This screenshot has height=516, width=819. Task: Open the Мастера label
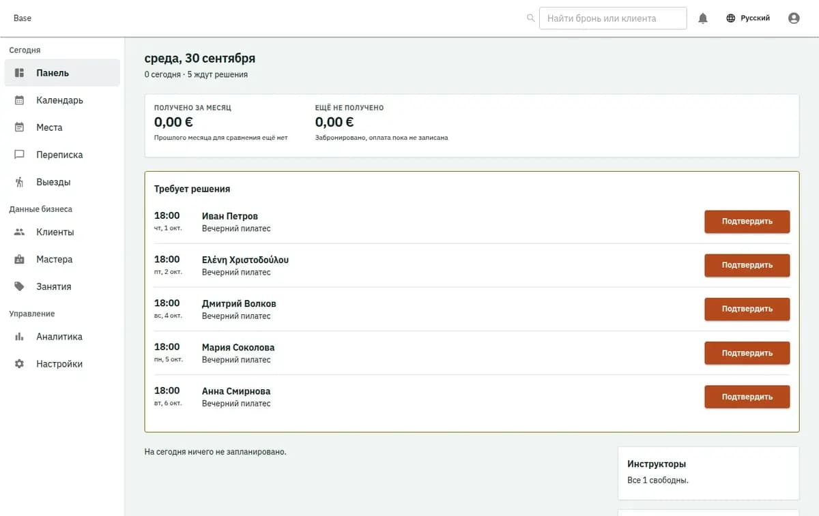coord(54,259)
